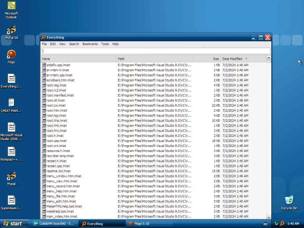Viewport: 304px width, 228px height.
Task: Focus the Everything search input field
Action: [156, 51]
